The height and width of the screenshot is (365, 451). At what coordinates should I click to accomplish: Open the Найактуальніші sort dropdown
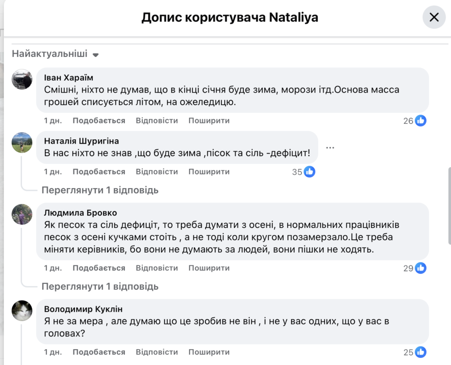[x=55, y=54]
